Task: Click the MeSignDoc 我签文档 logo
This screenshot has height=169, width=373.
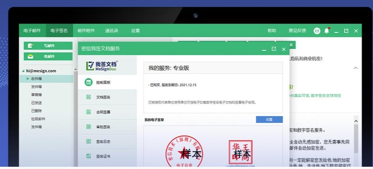Action: pyautogui.click(x=102, y=66)
